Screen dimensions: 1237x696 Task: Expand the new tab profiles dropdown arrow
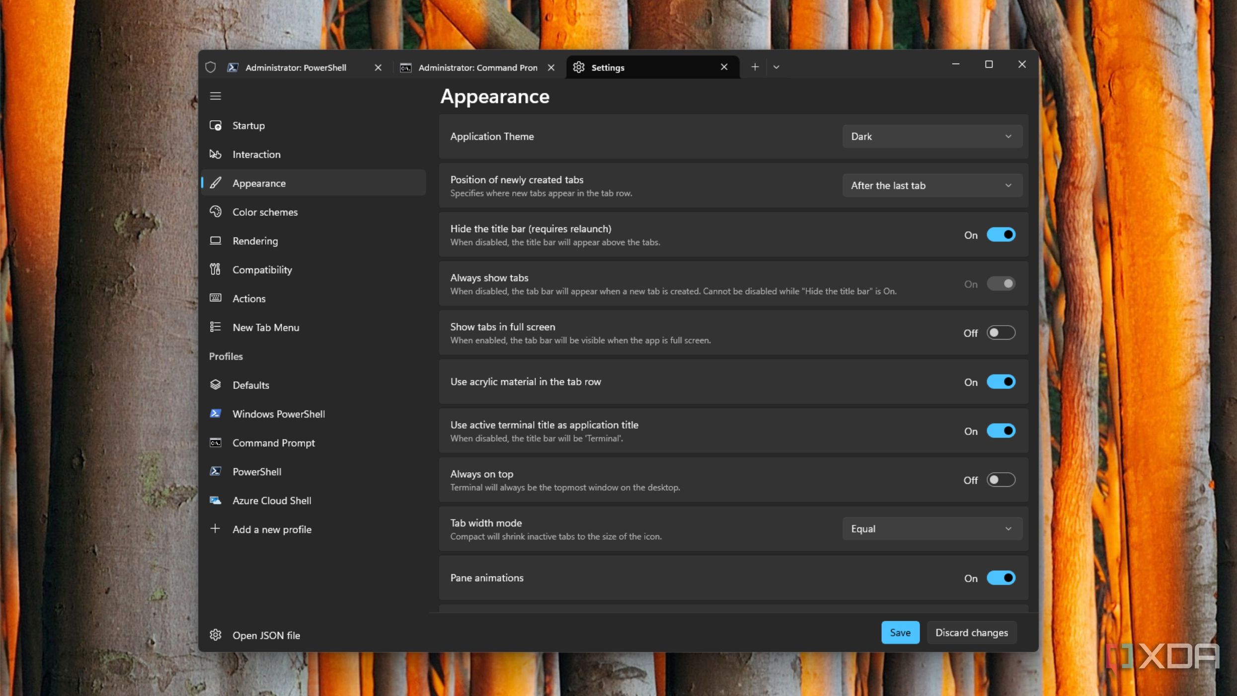[776, 67]
